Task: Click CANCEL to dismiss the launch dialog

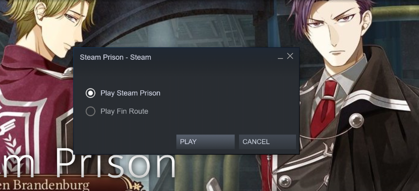Action: click(267, 142)
